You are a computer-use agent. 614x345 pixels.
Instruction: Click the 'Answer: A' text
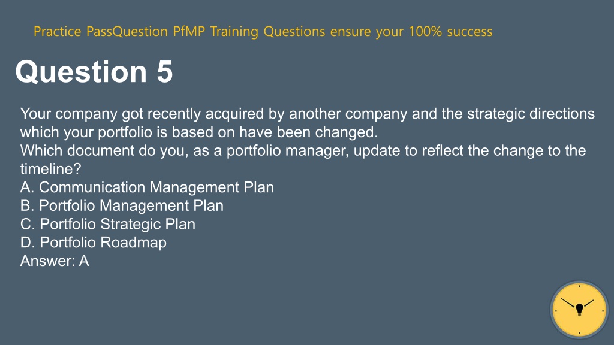pos(55,261)
